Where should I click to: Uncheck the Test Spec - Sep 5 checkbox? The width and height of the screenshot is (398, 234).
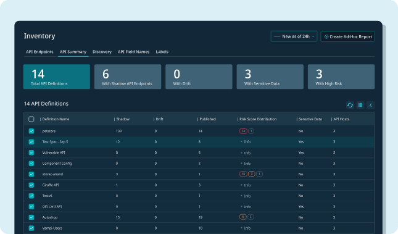tap(31, 142)
